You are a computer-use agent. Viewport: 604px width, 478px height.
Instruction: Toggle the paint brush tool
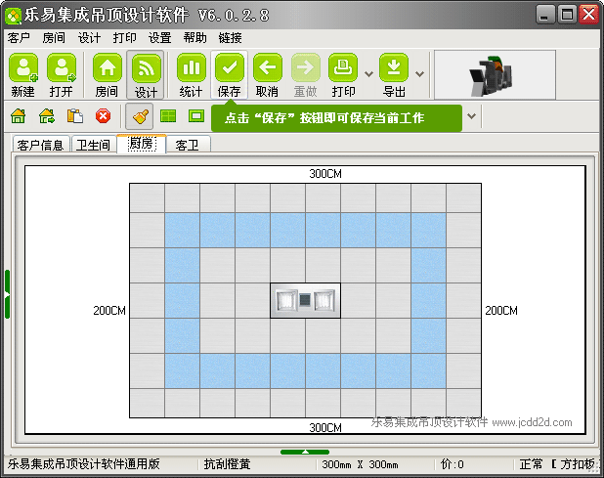[140, 116]
